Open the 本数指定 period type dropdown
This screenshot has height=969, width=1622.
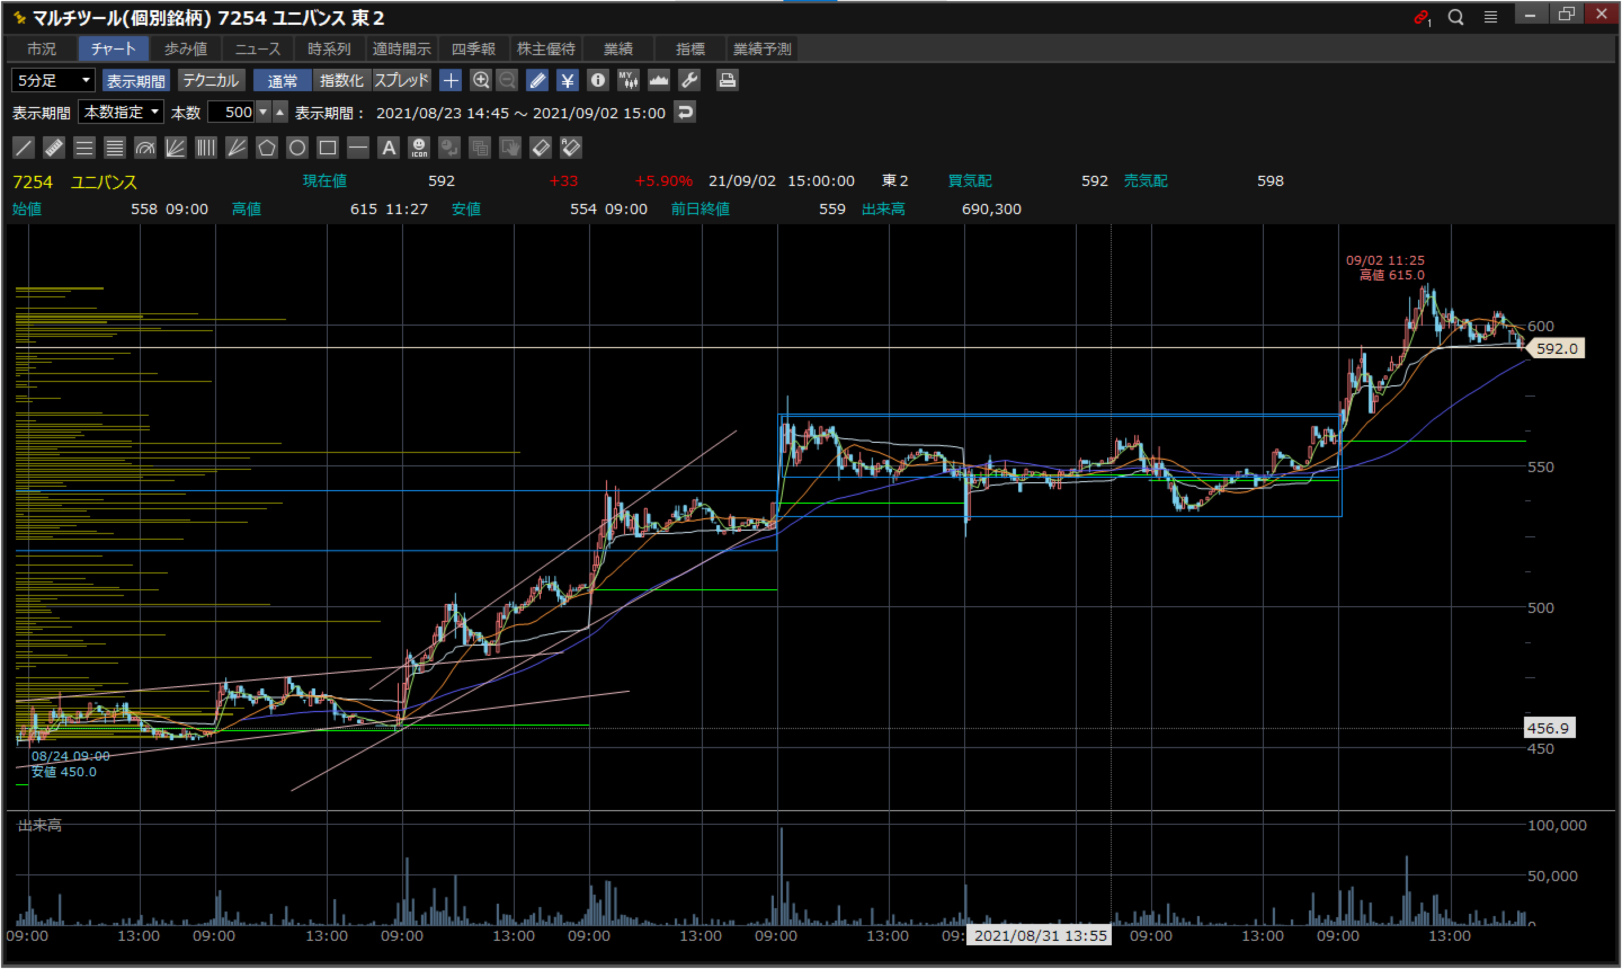click(122, 112)
